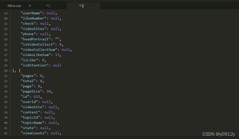Click the "total" key on line 32
239x139 pixels.
[28, 81]
